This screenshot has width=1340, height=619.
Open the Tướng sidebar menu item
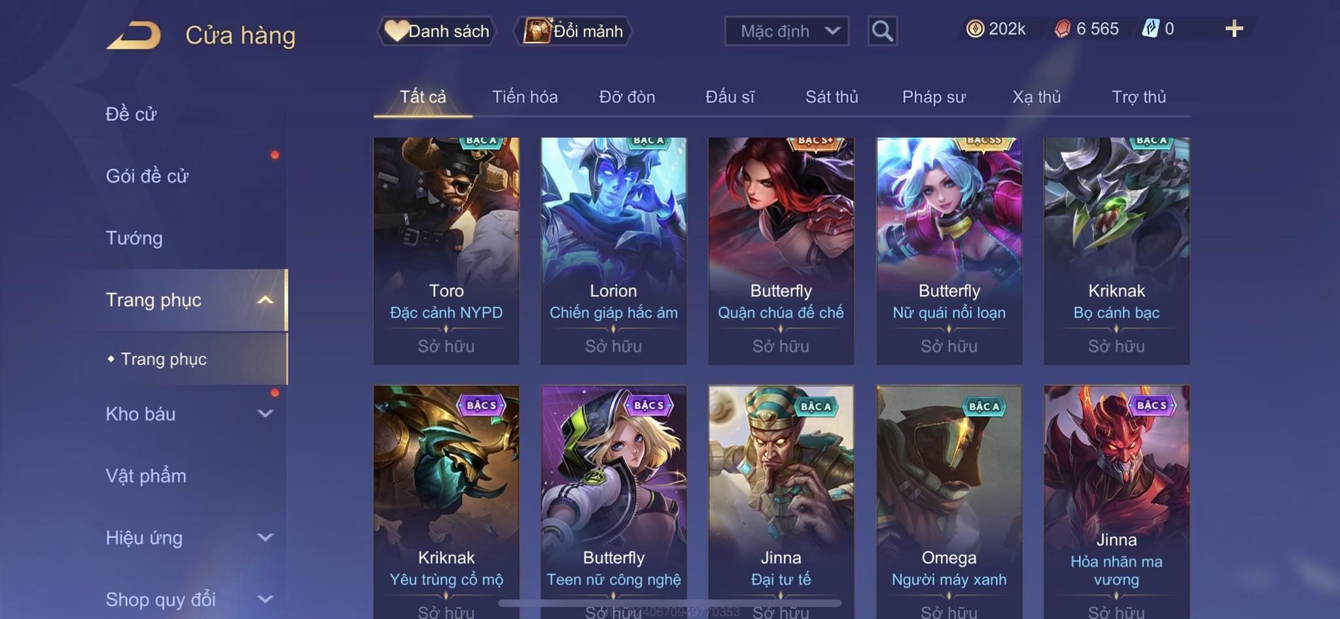tap(134, 238)
